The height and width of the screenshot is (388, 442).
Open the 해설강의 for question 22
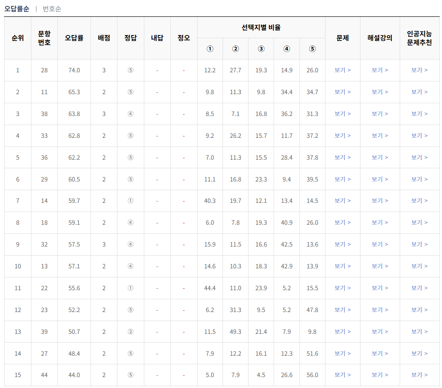tap(380, 288)
